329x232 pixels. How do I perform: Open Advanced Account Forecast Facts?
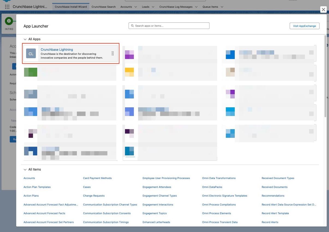coord(44,213)
